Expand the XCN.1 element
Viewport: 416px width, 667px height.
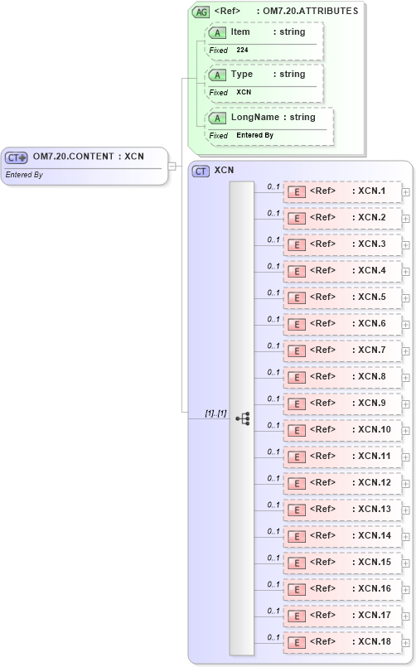point(405,192)
